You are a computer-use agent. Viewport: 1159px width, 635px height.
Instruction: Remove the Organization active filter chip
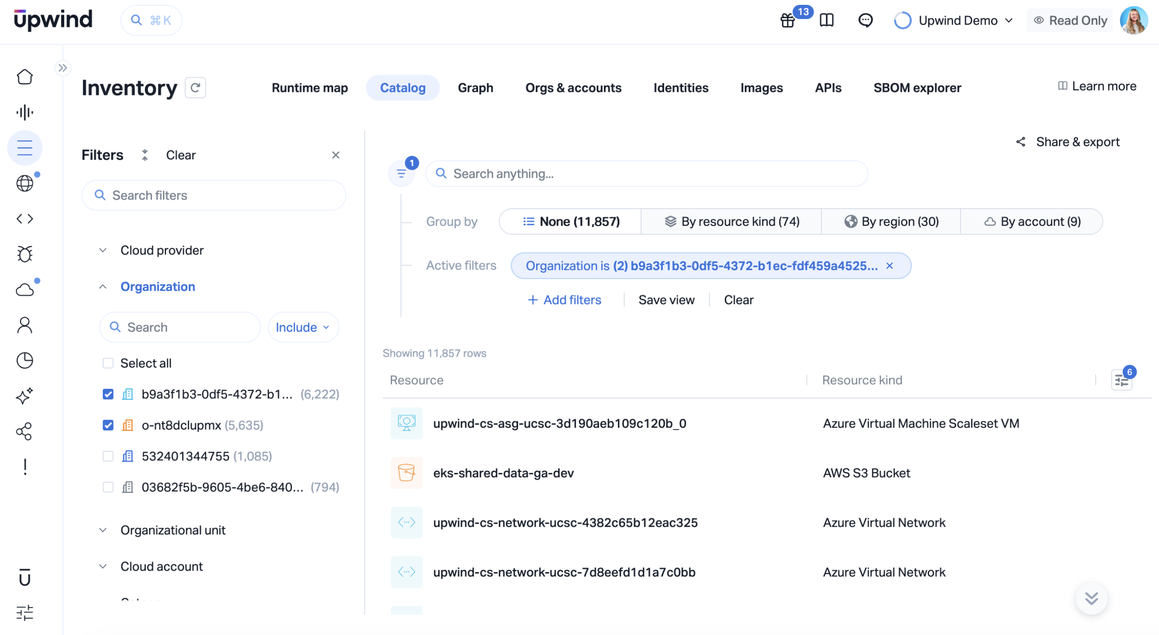[889, 266]
